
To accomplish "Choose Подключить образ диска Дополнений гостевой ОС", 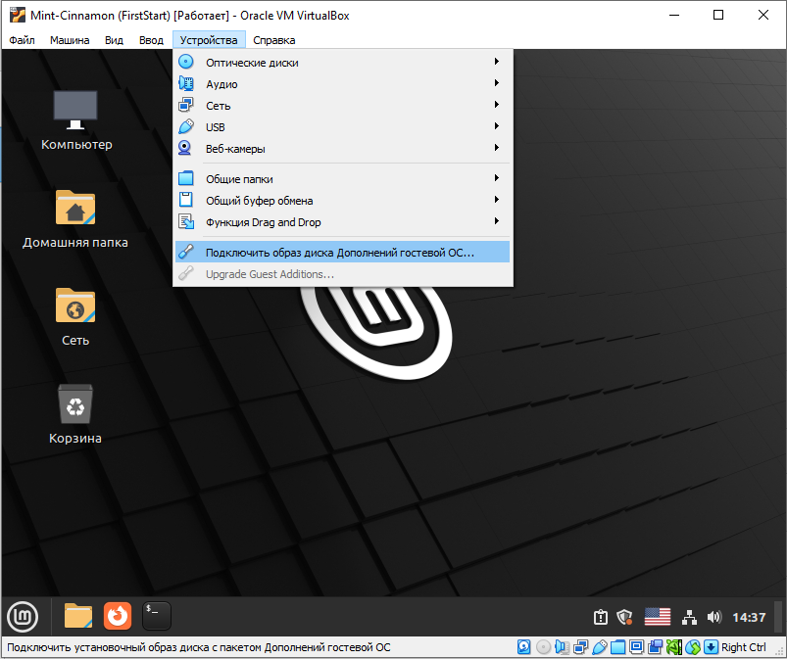I will point(342,252).
